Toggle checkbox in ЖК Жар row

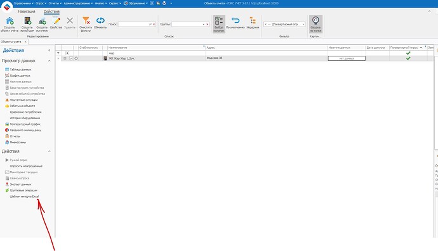71,58
